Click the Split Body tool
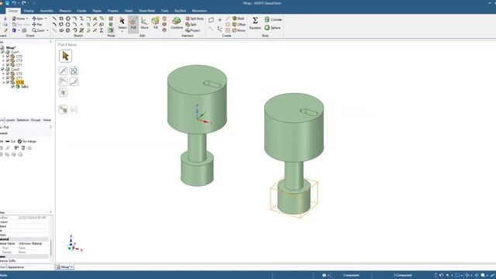The width and height of the screenshot is (496, 279). pos(195,19)
